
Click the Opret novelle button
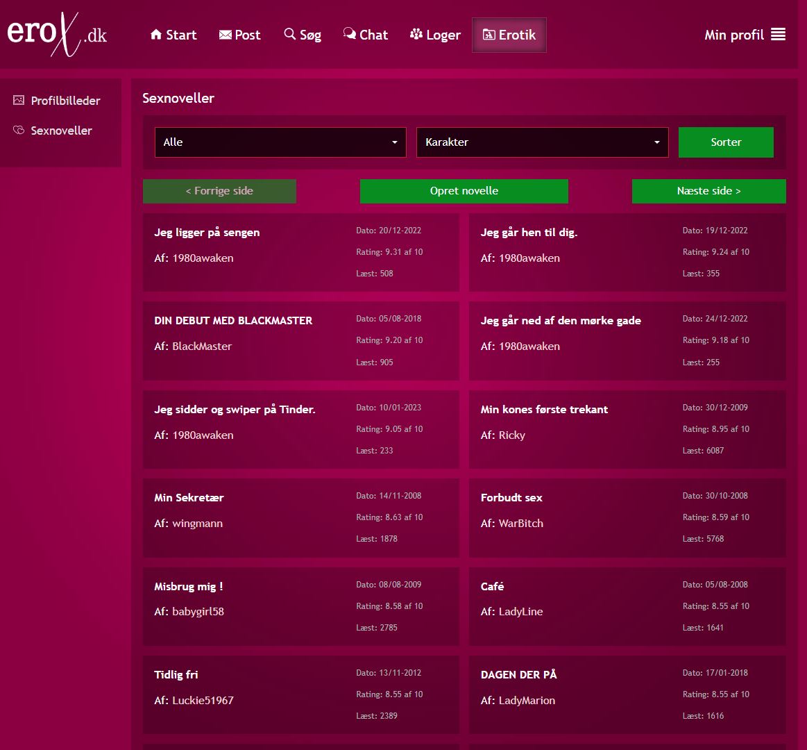(x=464, y=191)
